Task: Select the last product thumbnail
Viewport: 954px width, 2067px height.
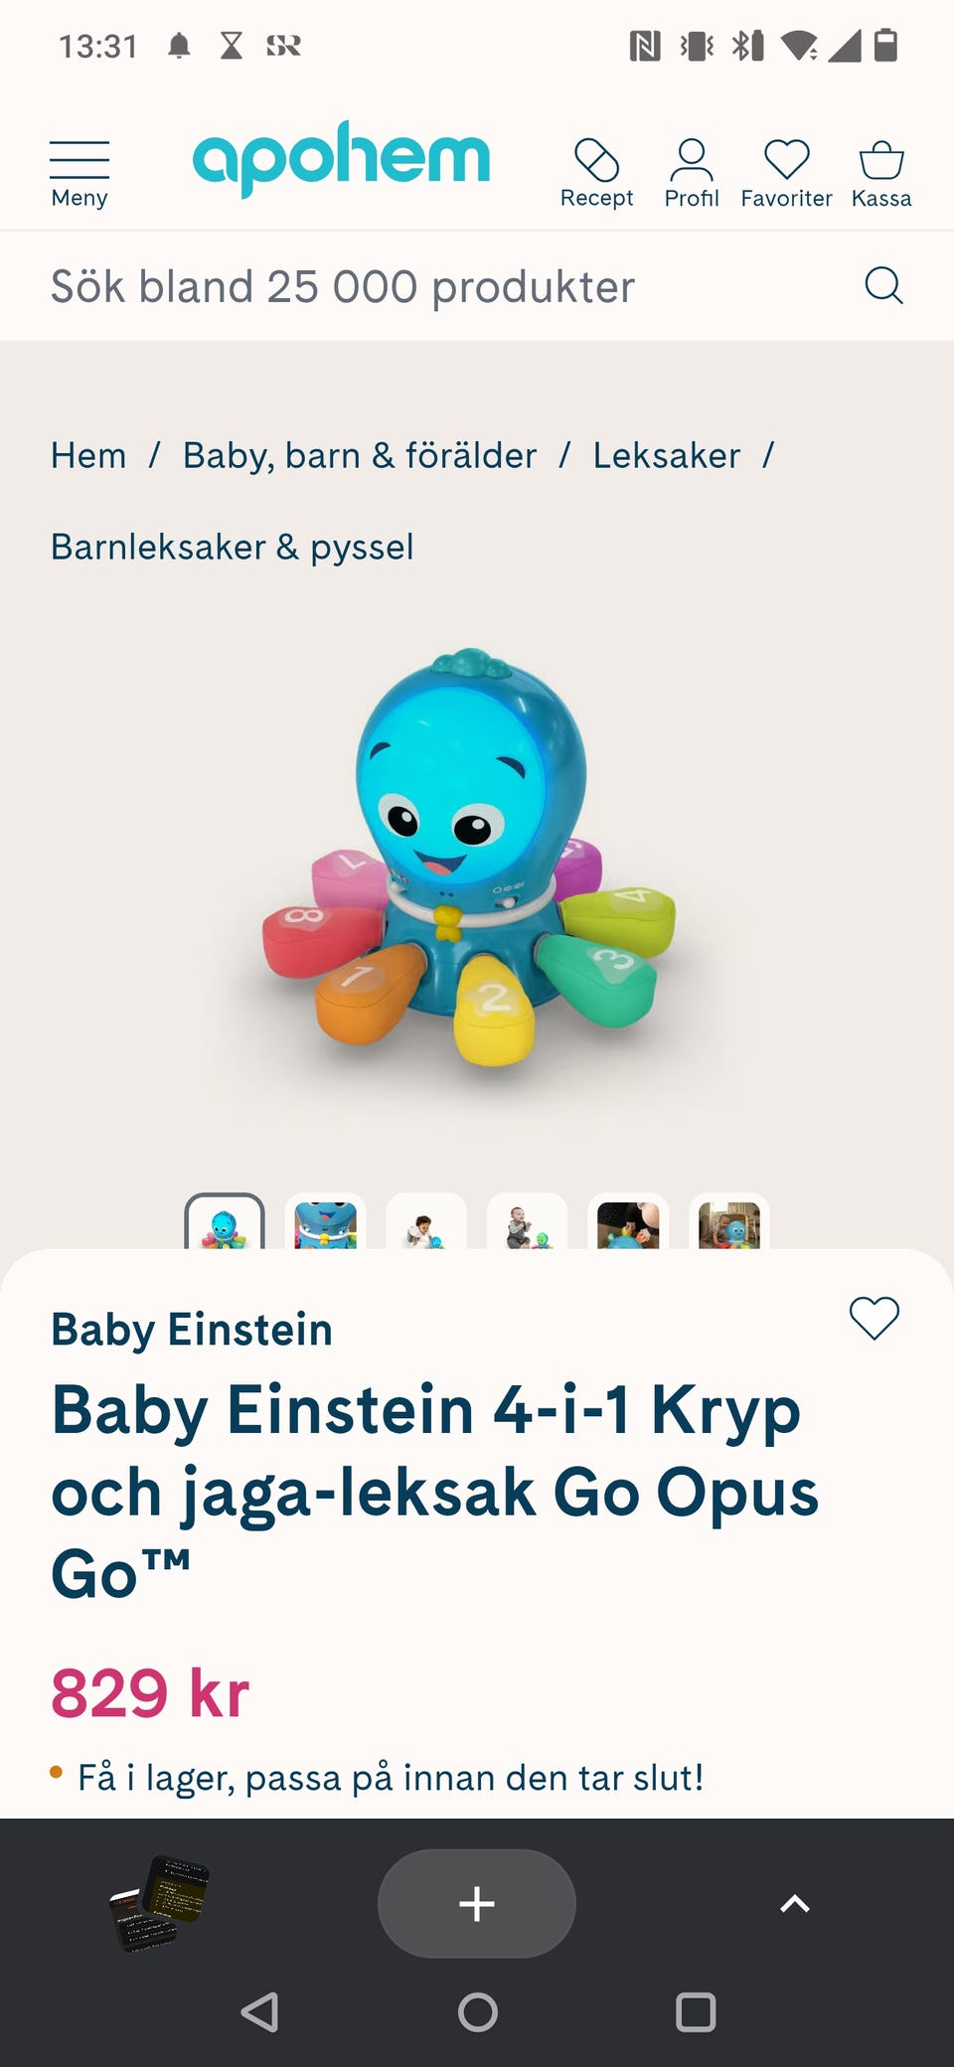Action: pyautogui.click(x=729, y=1222)
